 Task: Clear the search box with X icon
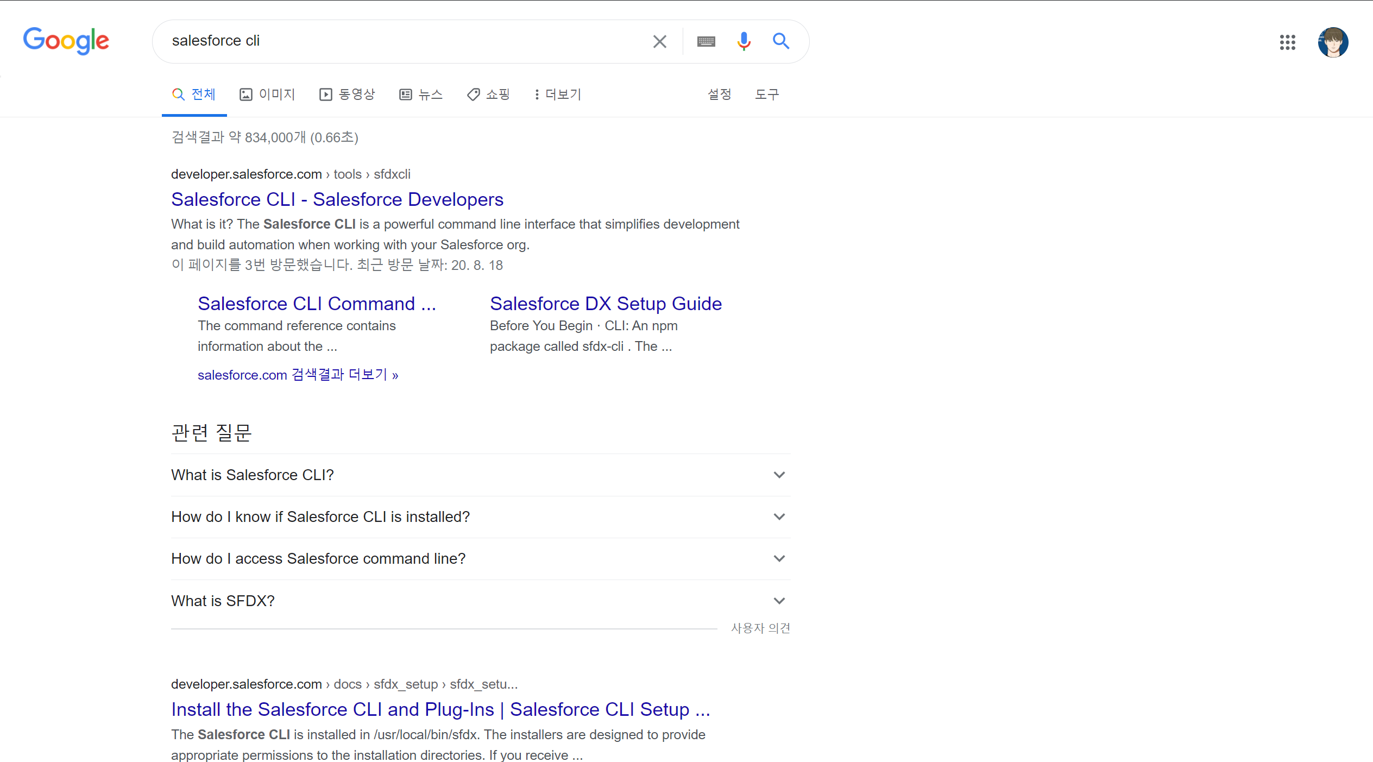[x=659, y=41]
